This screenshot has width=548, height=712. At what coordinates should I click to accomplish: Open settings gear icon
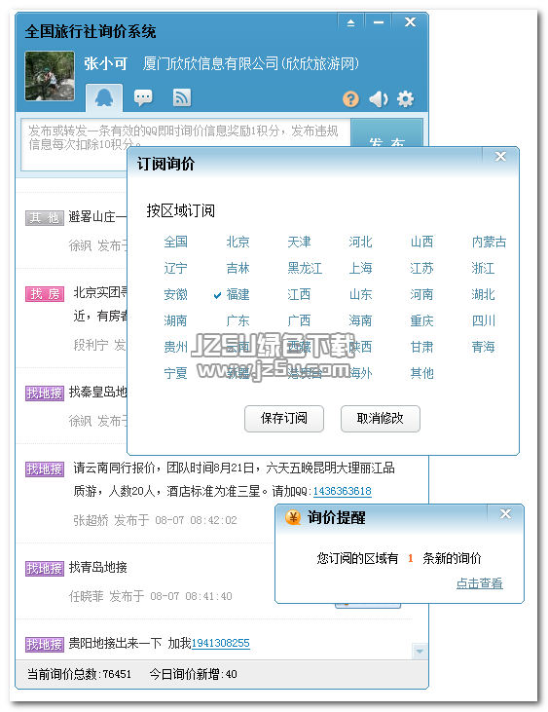[x=405, y=99]
